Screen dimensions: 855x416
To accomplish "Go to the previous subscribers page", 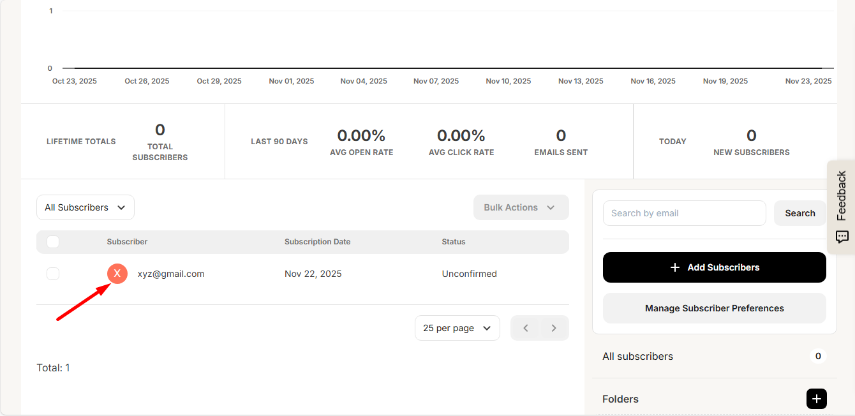I will point(526,328).
